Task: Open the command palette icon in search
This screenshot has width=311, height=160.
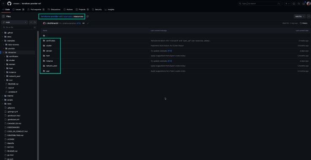Action: 279,3
